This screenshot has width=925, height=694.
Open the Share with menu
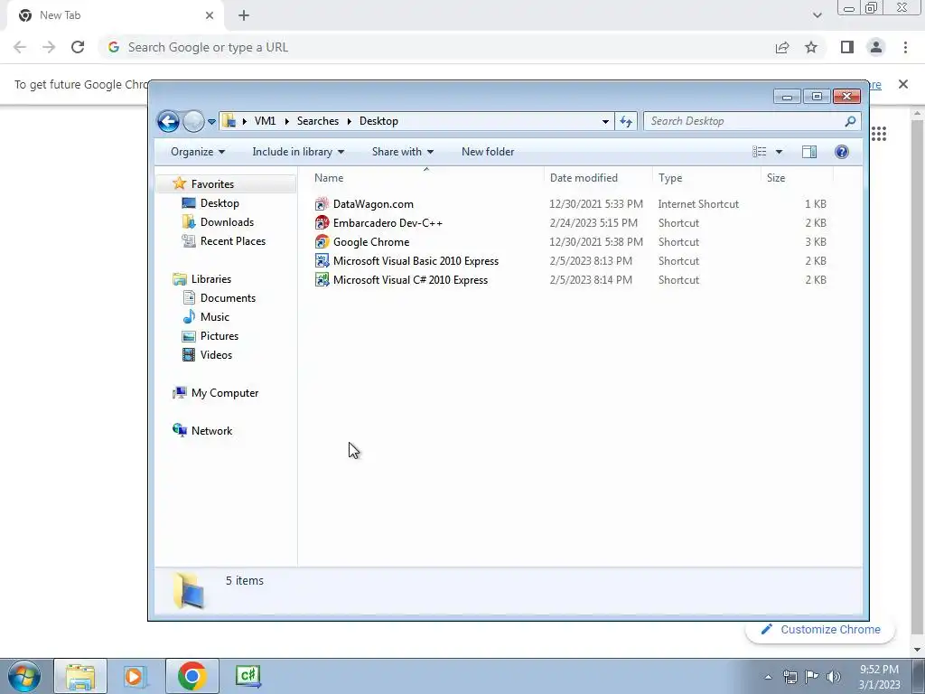pos(403,152)
